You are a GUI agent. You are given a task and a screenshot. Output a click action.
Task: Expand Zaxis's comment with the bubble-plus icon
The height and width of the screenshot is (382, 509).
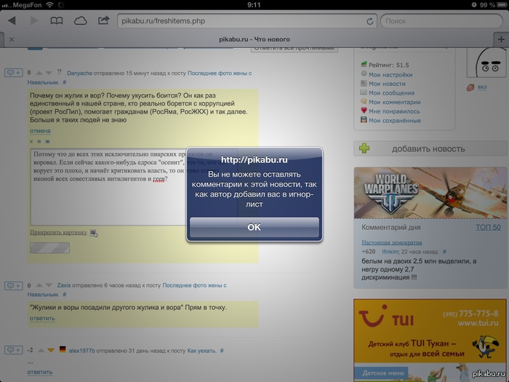tap(13, 285)
